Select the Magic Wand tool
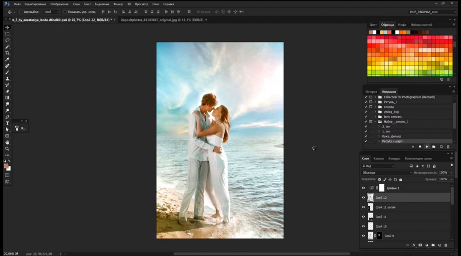Viewport: 461px width, 256px height. tap(7, 46)
